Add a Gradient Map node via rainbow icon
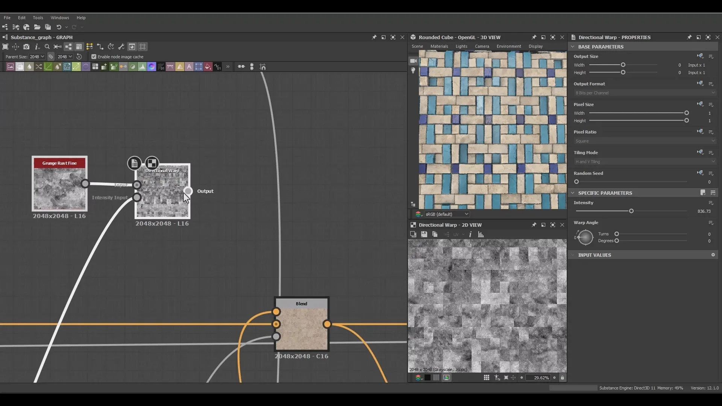 152,67
